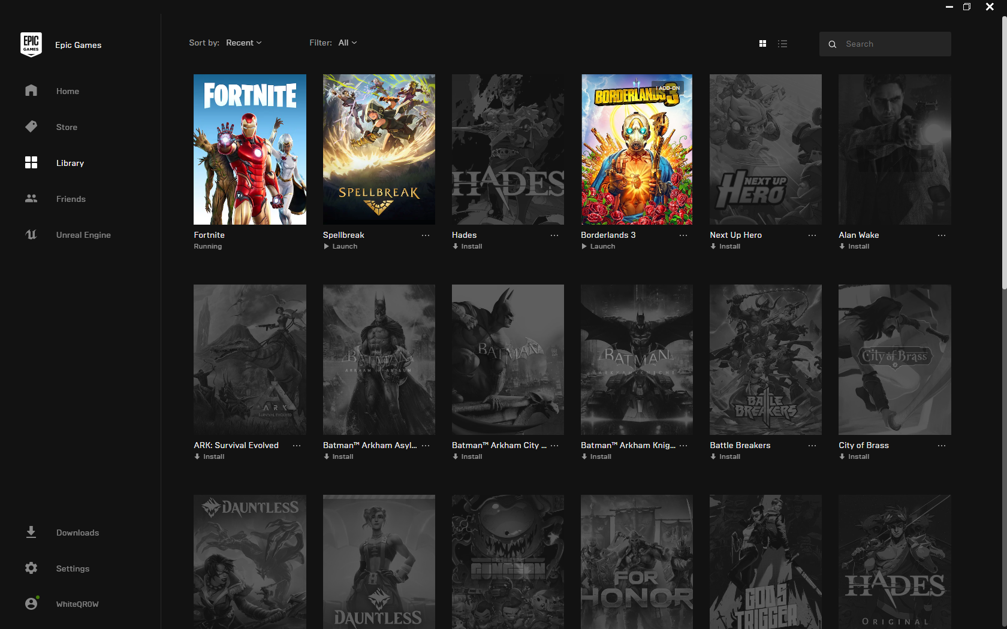
Task: Click the WhiteQR0W username text
Action: tap(77, 604)
